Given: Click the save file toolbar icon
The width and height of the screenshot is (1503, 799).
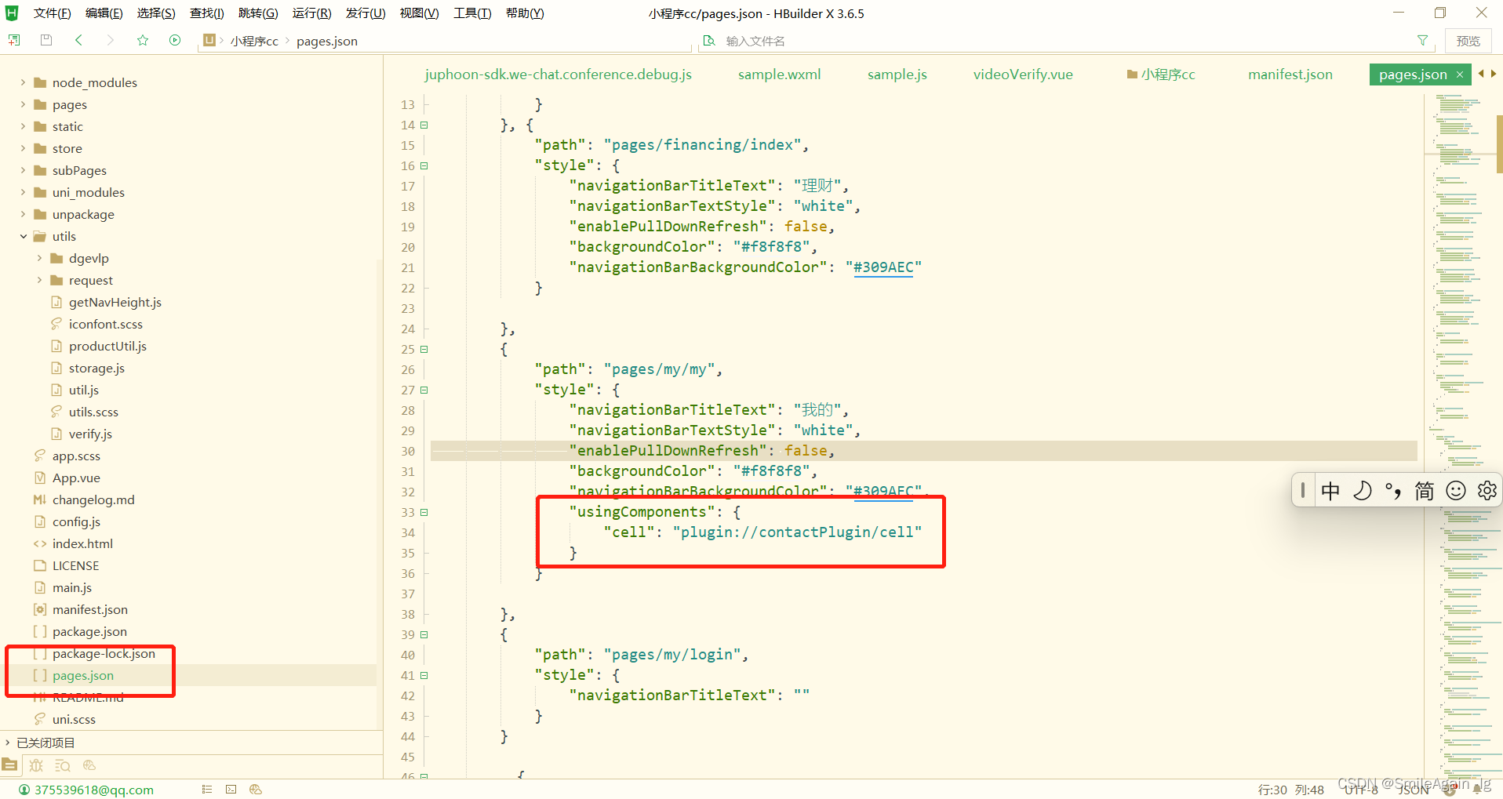Looking at the screenshot, I should click(x=46, y=40).
